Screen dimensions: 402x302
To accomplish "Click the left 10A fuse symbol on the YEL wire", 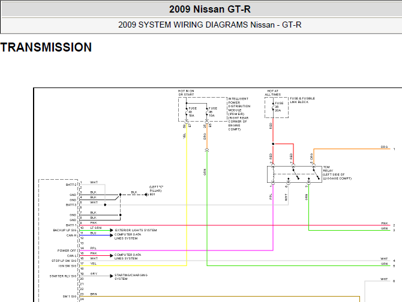I will 187,113.
